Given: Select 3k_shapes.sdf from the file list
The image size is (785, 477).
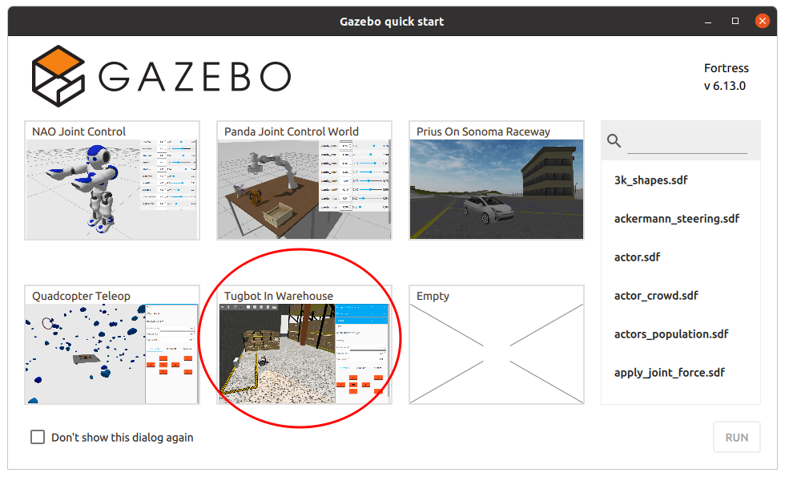Looking at the screenshot, I should (650, 180).
